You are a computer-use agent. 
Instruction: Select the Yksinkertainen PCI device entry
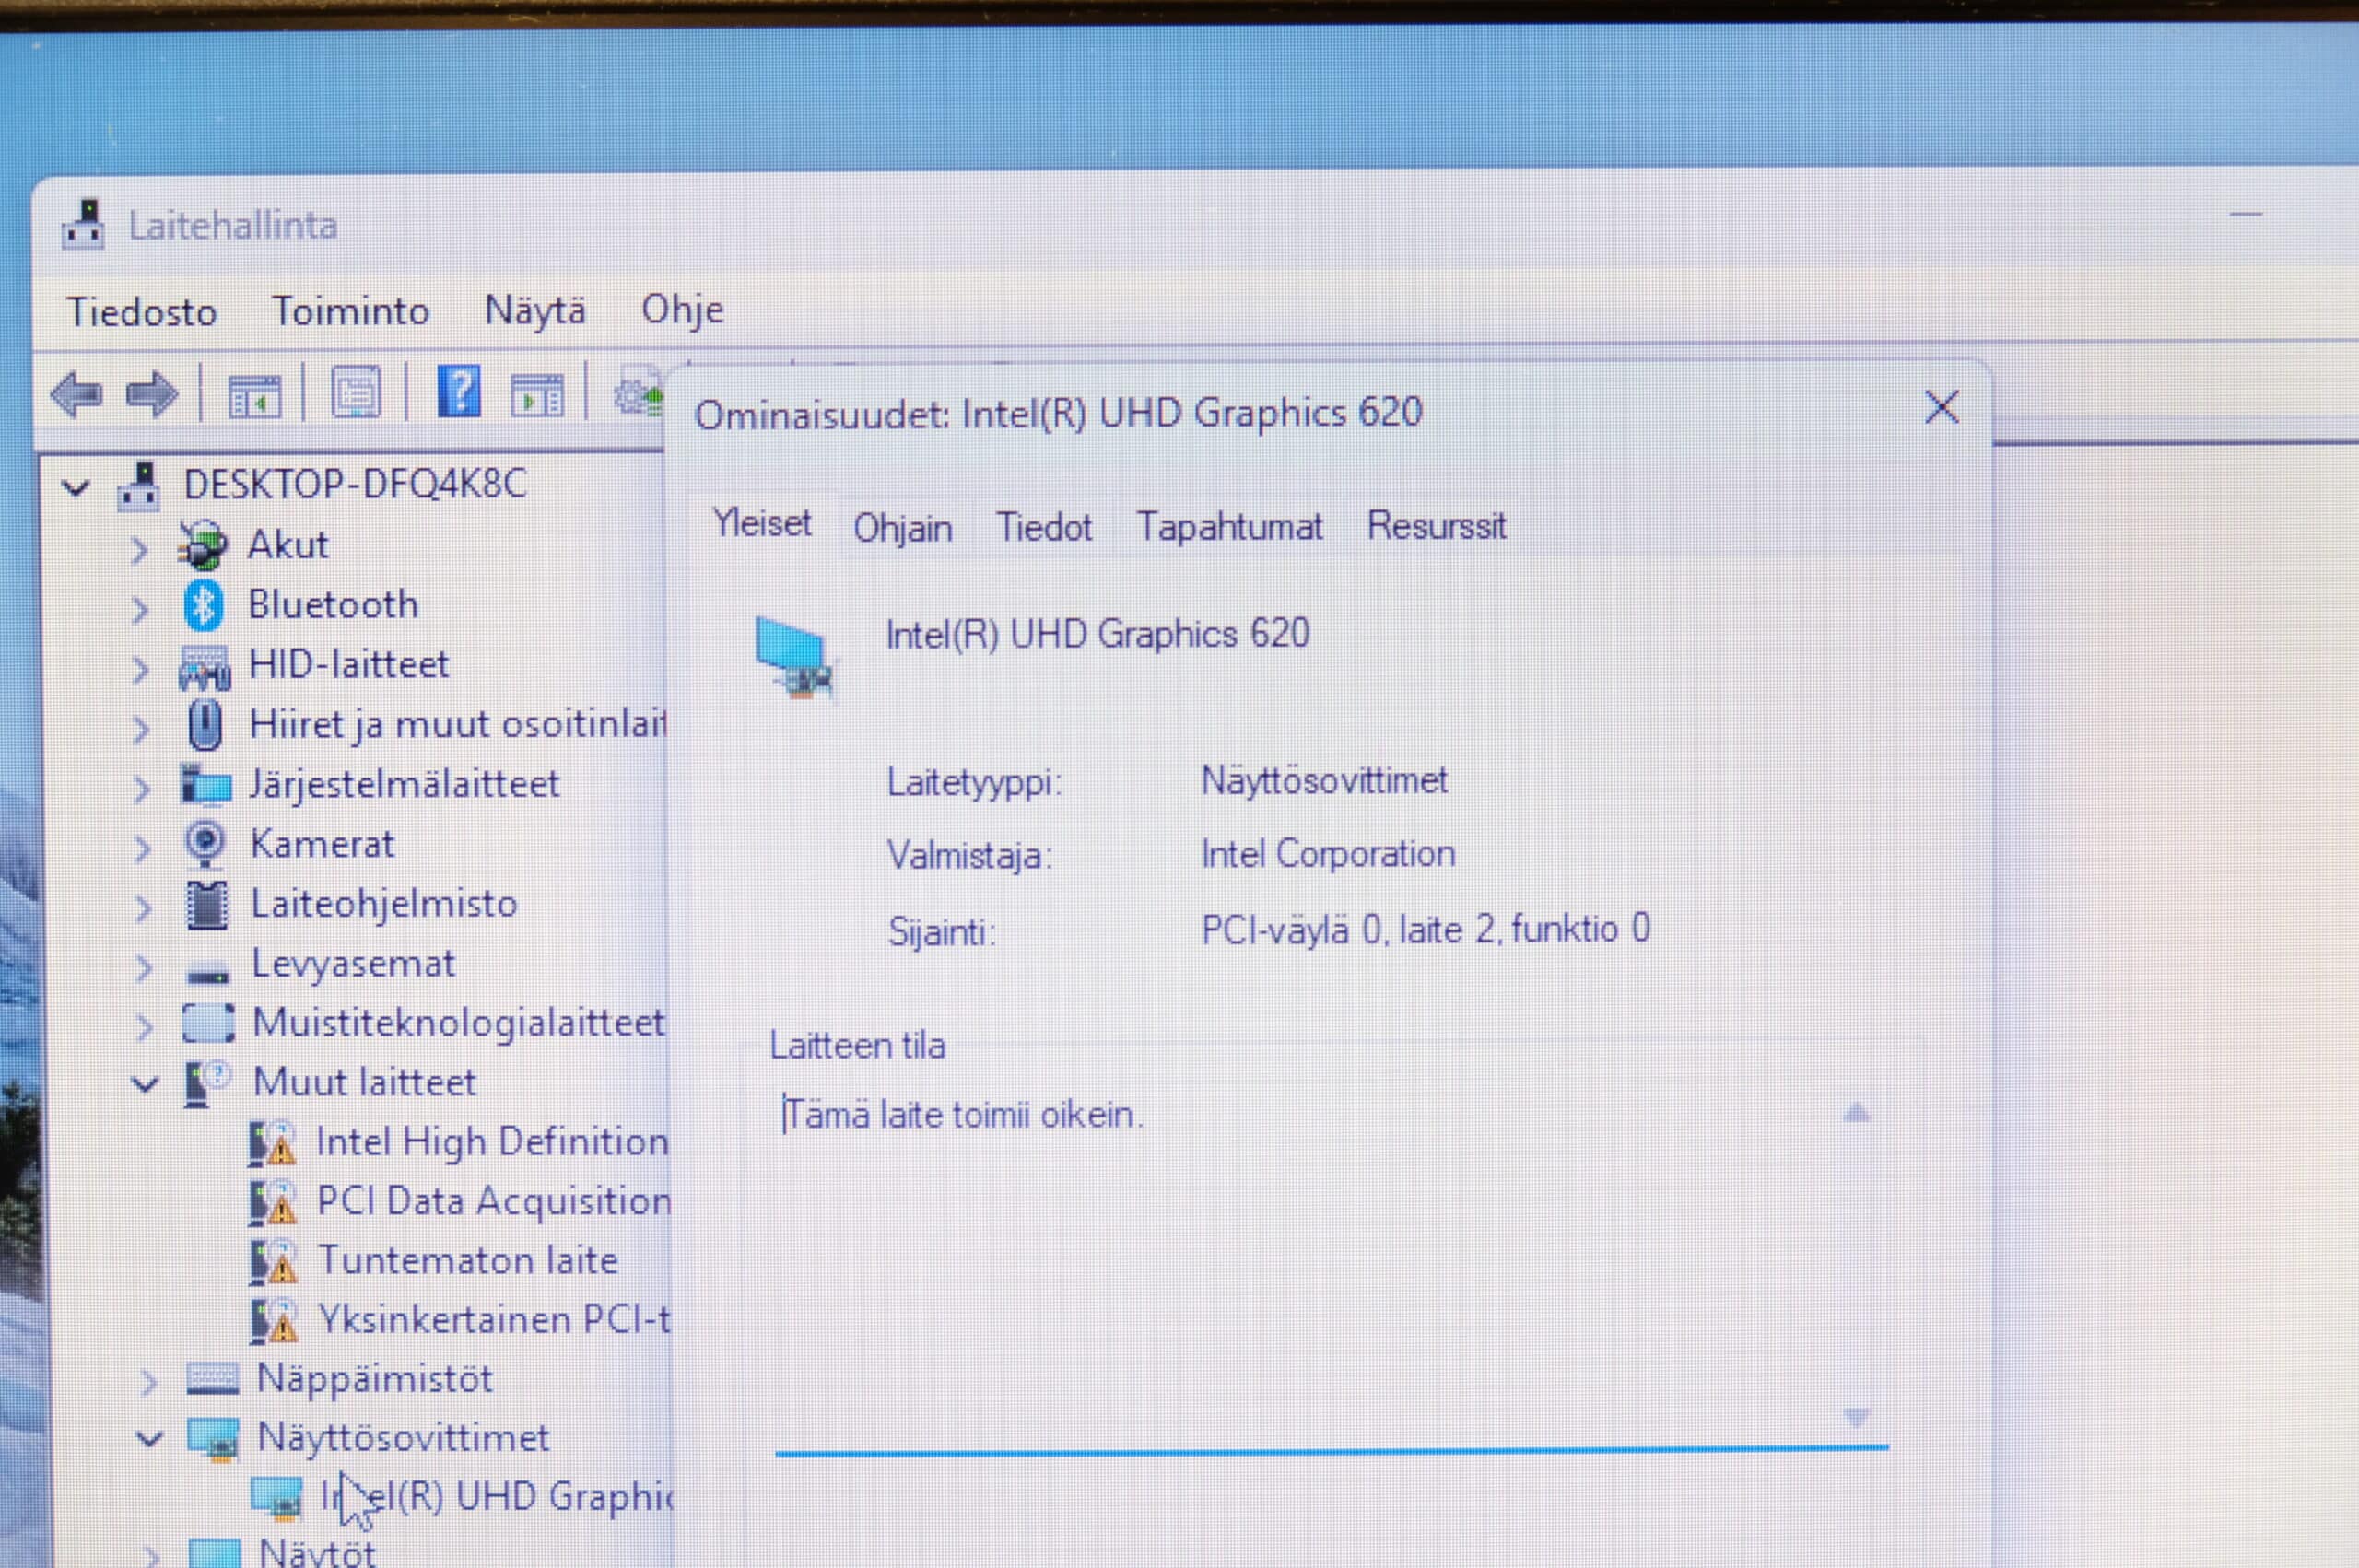(495, 1320)
